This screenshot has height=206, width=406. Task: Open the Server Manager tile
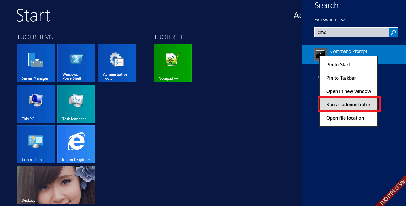[35, 63]
